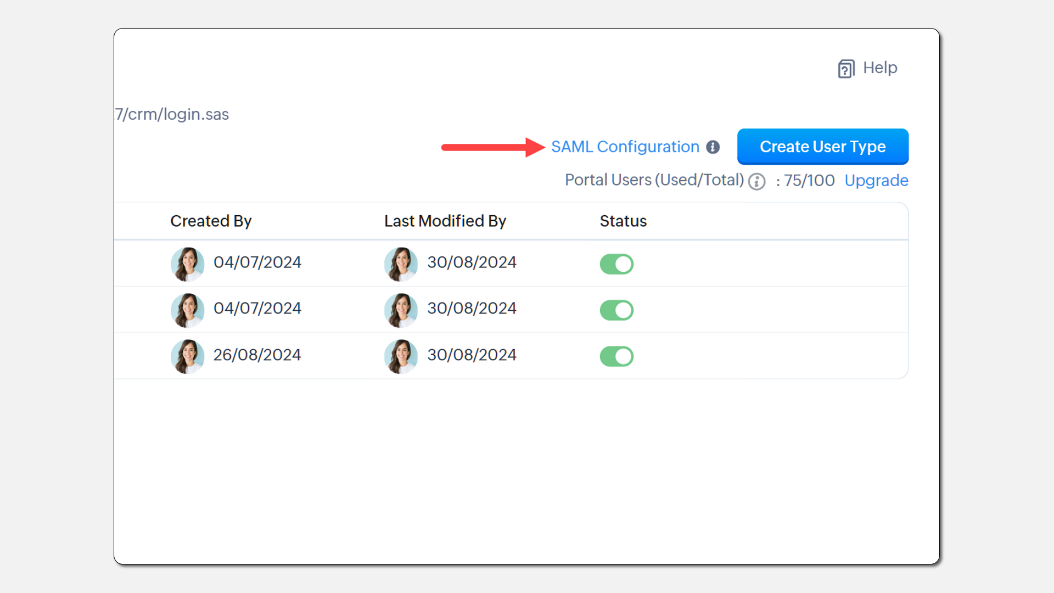The image size is (1054, 593).
Task: Click second row Created By avatar
Action: coord(188,310)
